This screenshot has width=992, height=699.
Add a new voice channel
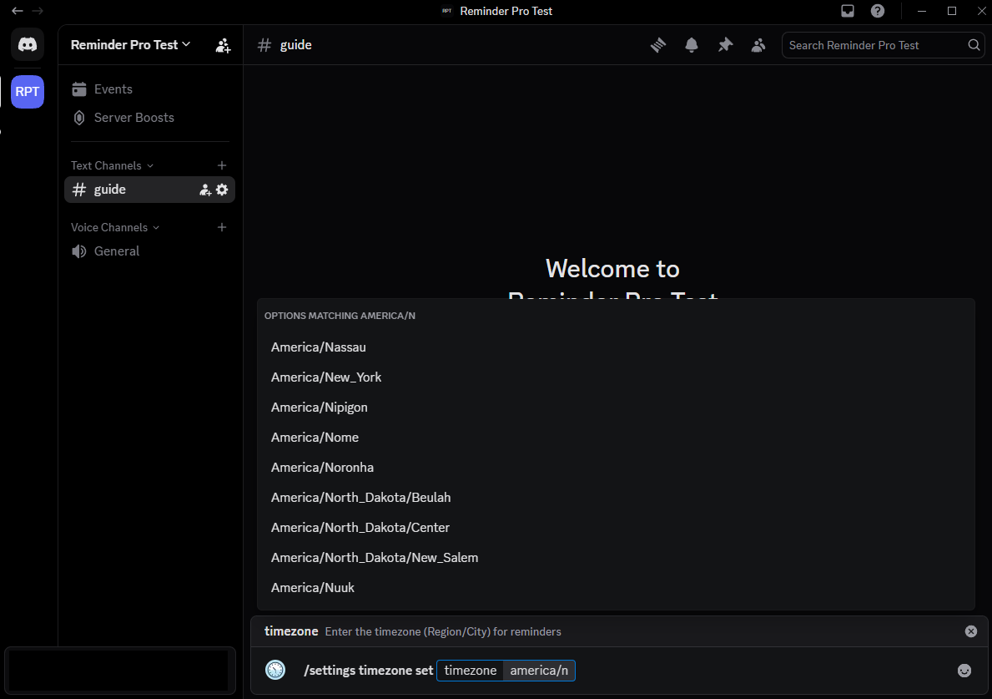(222, 227)
